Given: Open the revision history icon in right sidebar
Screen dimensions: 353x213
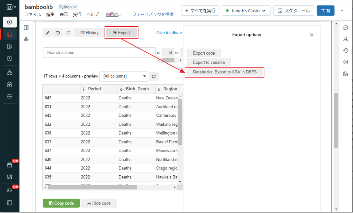Looking at the screenshot, I should [345, 51].
